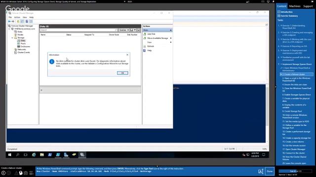Open Windows PowerShell from the taskbar
Viewport: 316px width, 177px height.
50,155
